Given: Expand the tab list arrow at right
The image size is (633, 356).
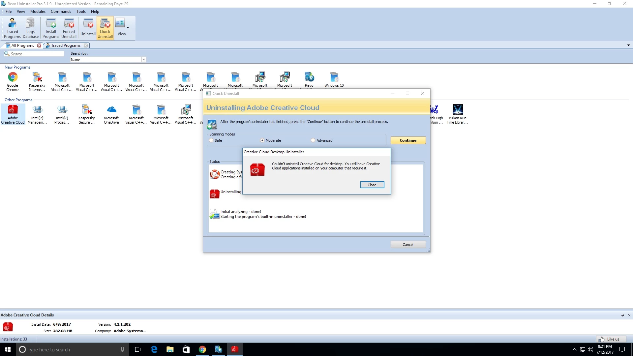Looking at the screenshot, I should [628, 45].
